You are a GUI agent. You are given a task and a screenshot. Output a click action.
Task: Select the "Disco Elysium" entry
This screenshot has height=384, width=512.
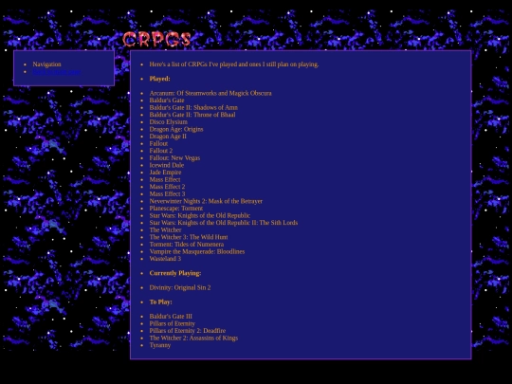[169, 121]
